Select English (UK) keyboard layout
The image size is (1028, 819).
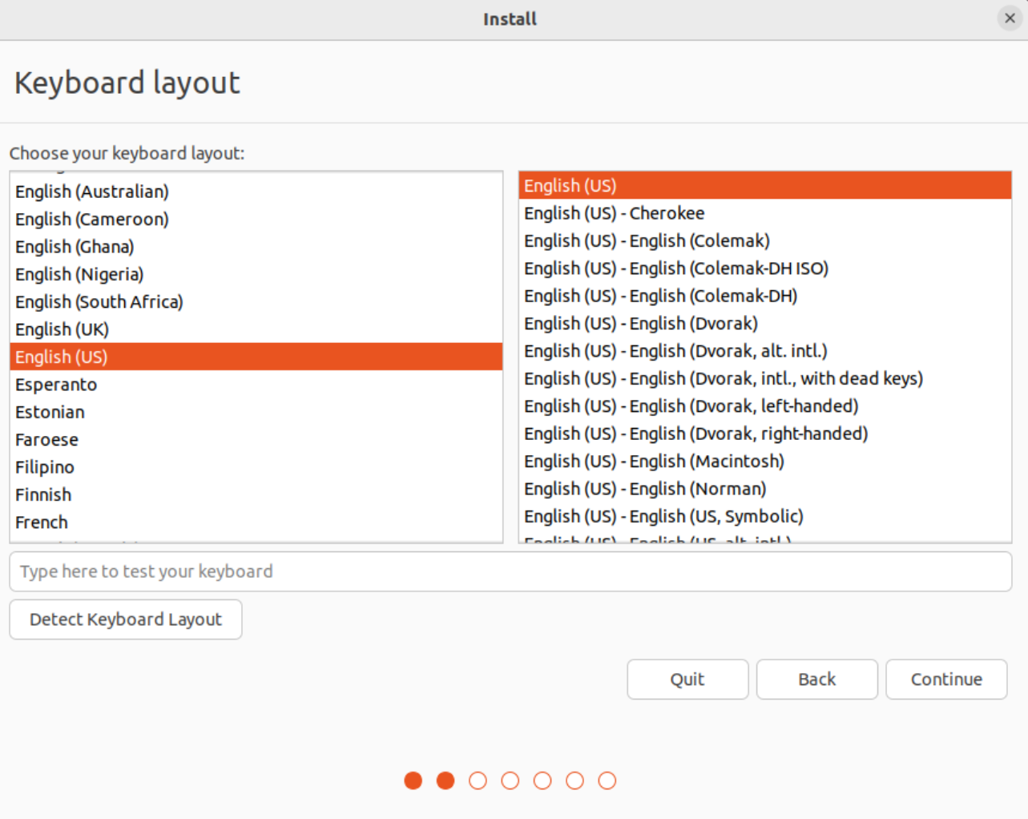pos(62,329)
